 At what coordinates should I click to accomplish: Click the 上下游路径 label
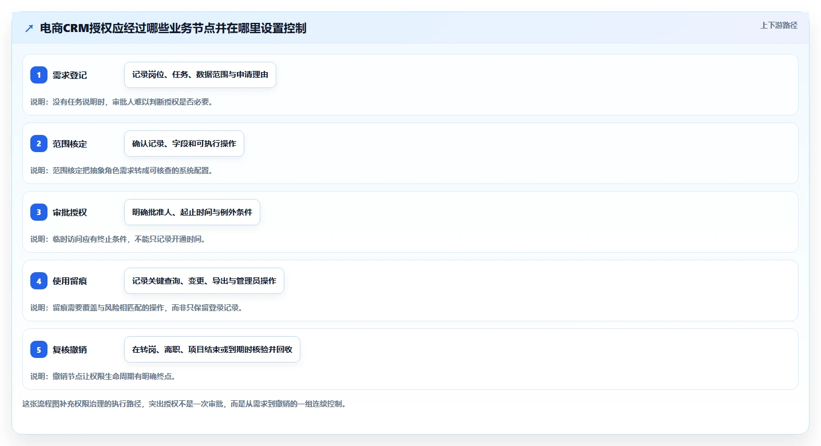pyautogui.click(x=779, y=25)
